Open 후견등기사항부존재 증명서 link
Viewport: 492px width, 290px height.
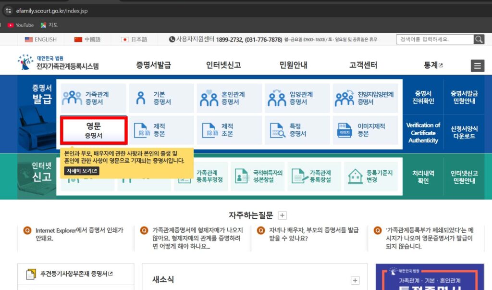pyautogui.click(x=76, y=274)
